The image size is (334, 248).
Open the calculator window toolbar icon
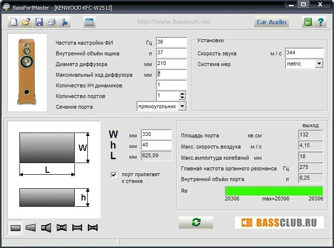tap(89, 22)
